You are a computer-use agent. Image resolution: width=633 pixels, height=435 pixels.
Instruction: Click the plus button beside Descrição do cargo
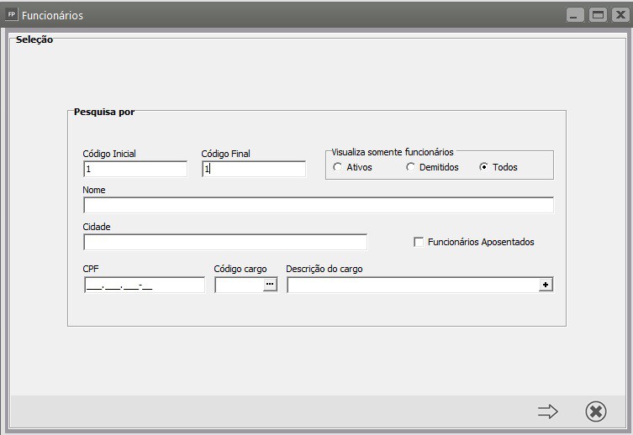point(546,286)
